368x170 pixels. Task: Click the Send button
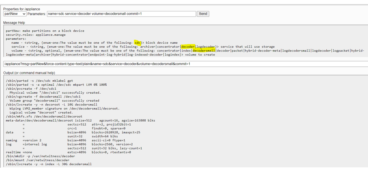click(203, 14)
